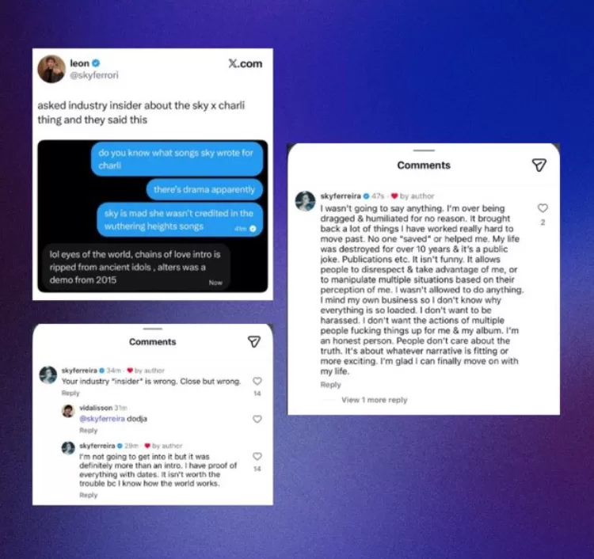Like the long skyferreira comment with heart
The image size is (594, 559).
[x=543, y=208]
